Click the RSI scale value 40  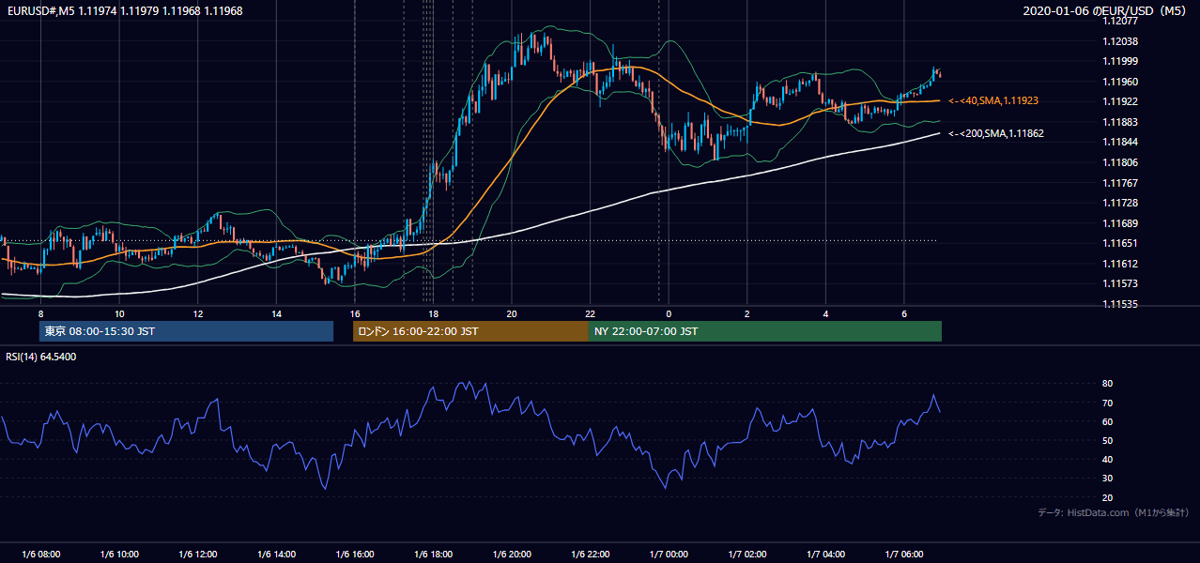(x=1107, y=459)
